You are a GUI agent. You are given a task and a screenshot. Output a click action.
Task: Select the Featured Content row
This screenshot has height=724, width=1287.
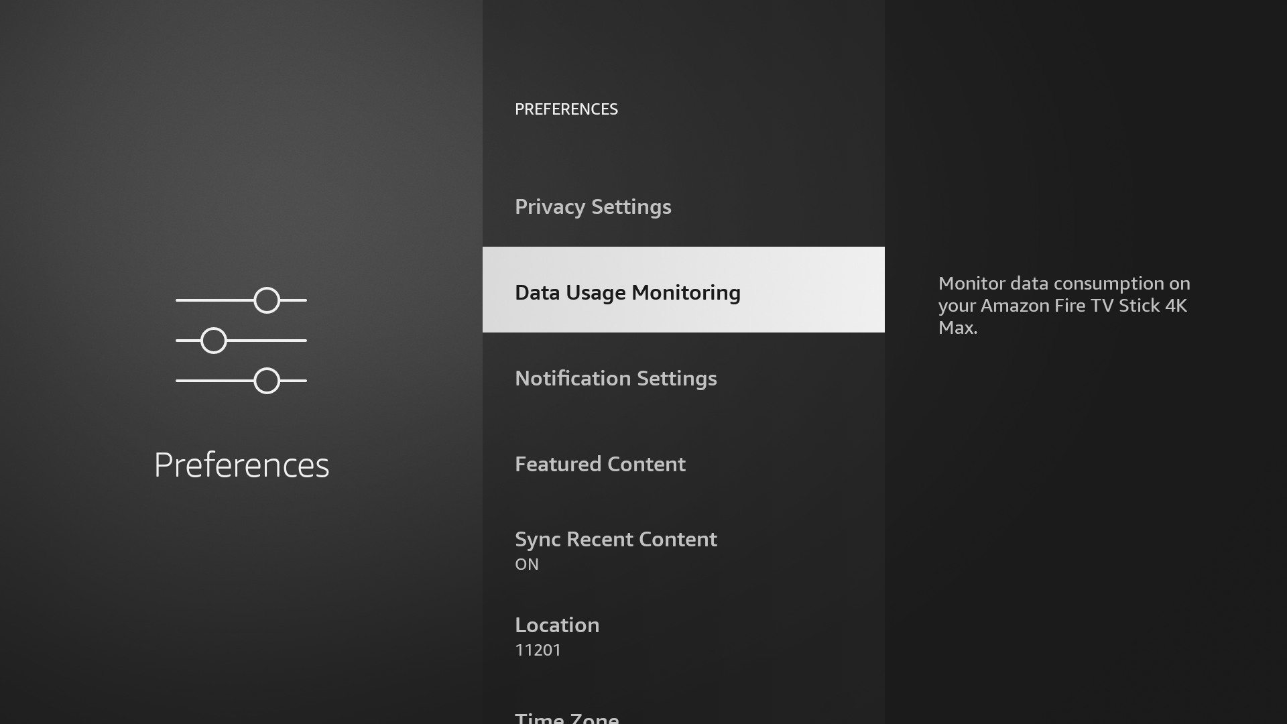pos(600,464)
